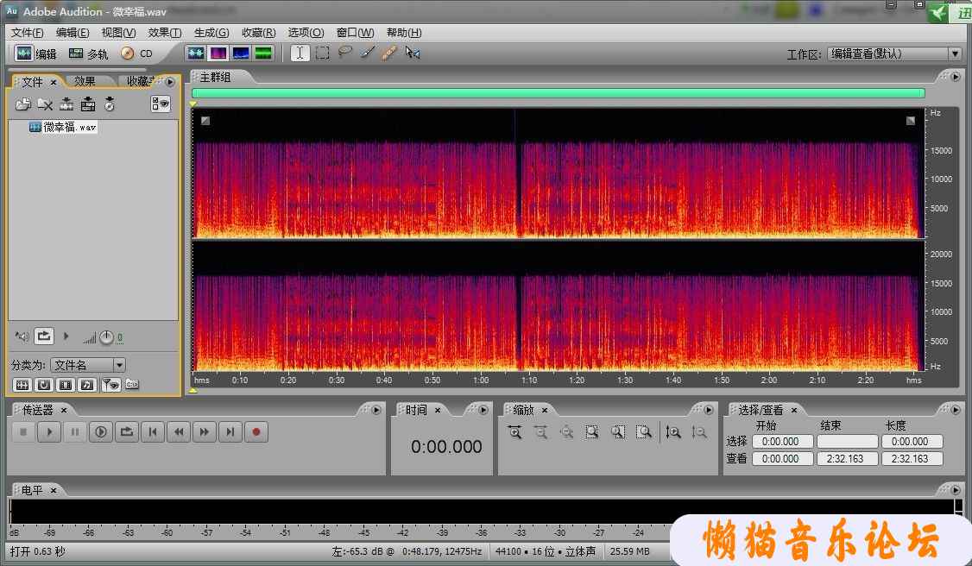Toggle show audio files filter button

point(22,385)
